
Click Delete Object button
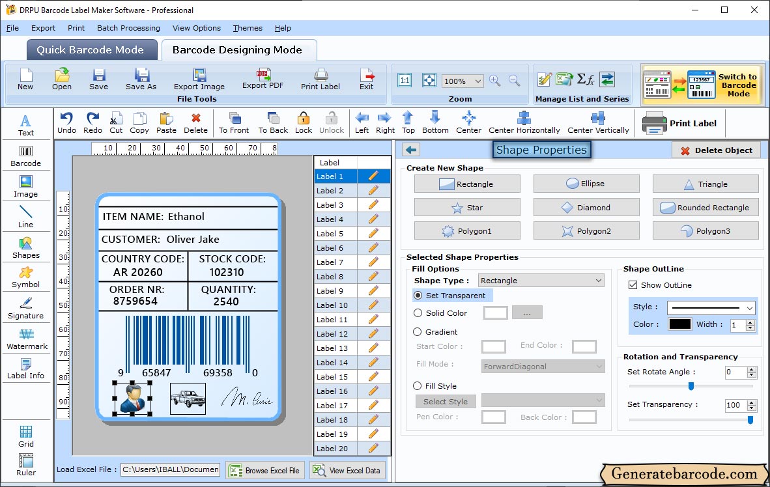point(716,150)
